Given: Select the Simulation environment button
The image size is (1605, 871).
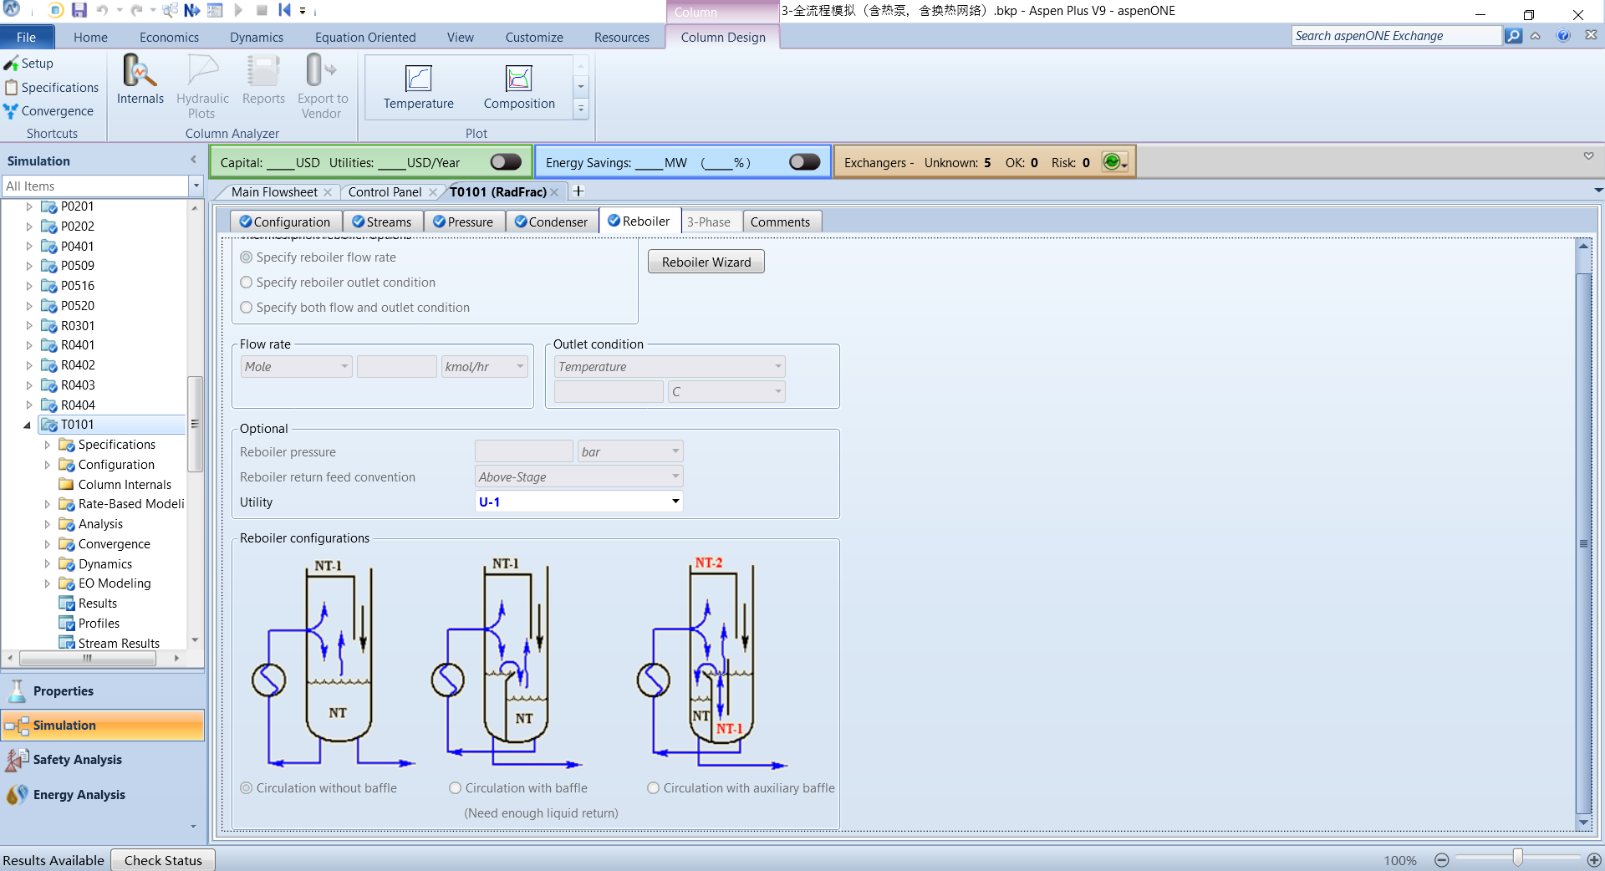Looking at the screenshot, I should (102, 726).
